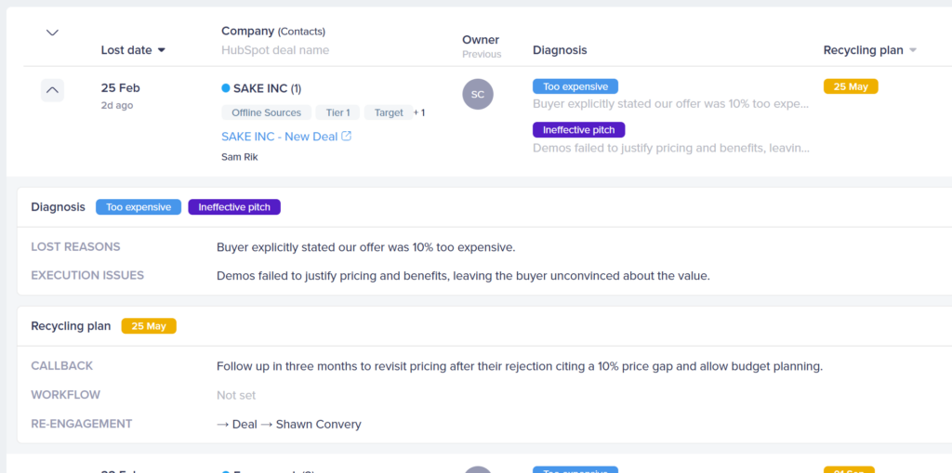Screen dimensions: 952x473
Task: Click the Diagnosis column header
Action: (x=560, y=50)
